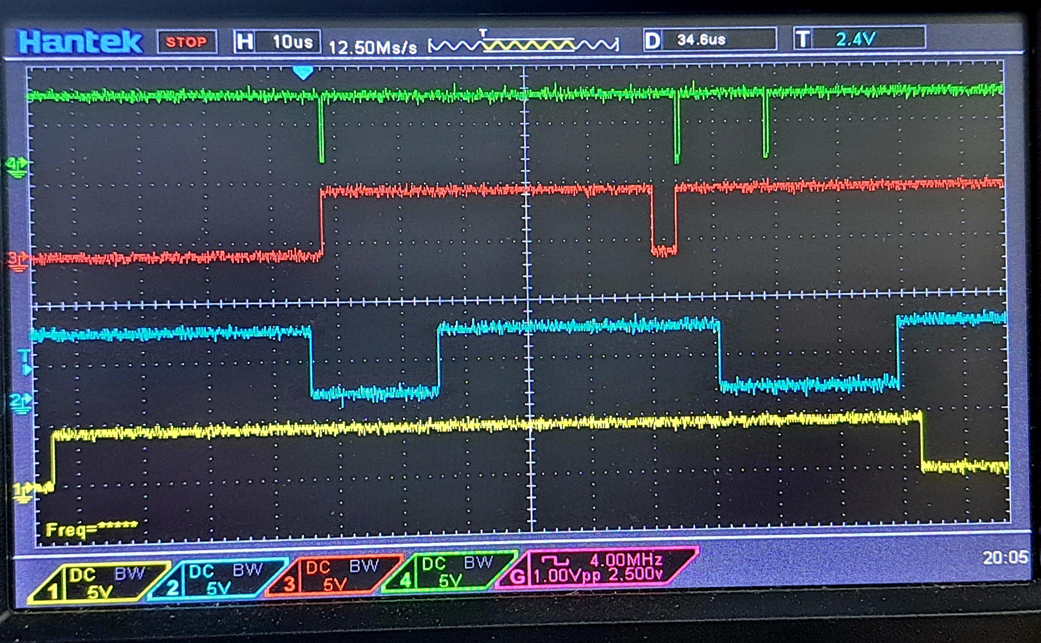1041x643 pixels.
Task: Select the yellow channel 1 ground marker
Action: 21,492
